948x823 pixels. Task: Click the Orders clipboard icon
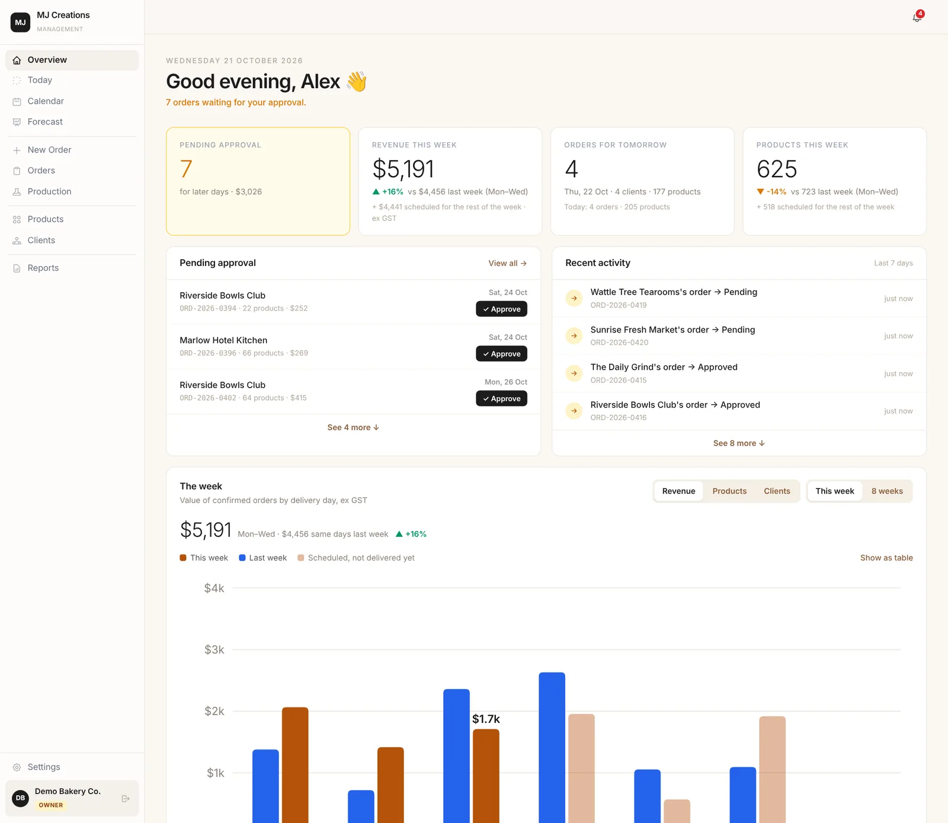pyautogui.click(x=17, y=171)
